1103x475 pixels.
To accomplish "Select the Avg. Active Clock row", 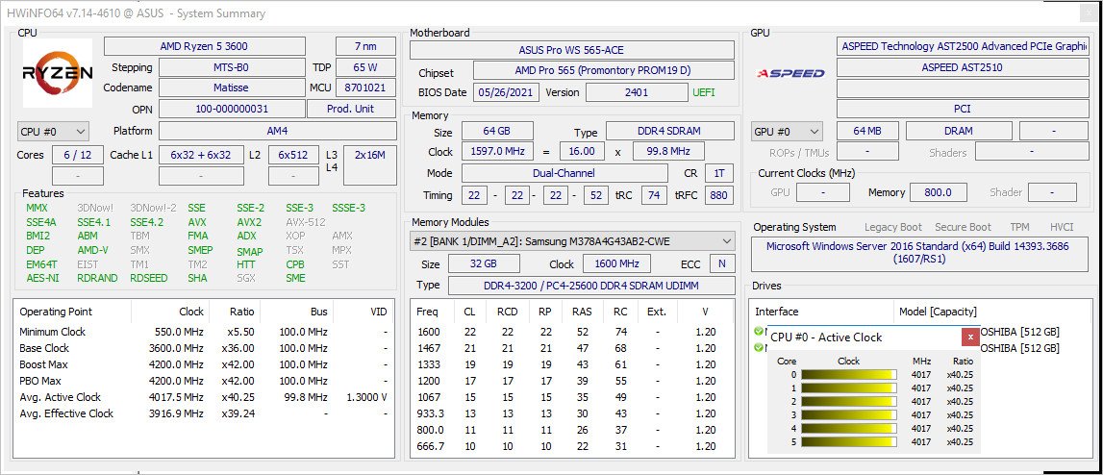I will click(x=204, y=396).
